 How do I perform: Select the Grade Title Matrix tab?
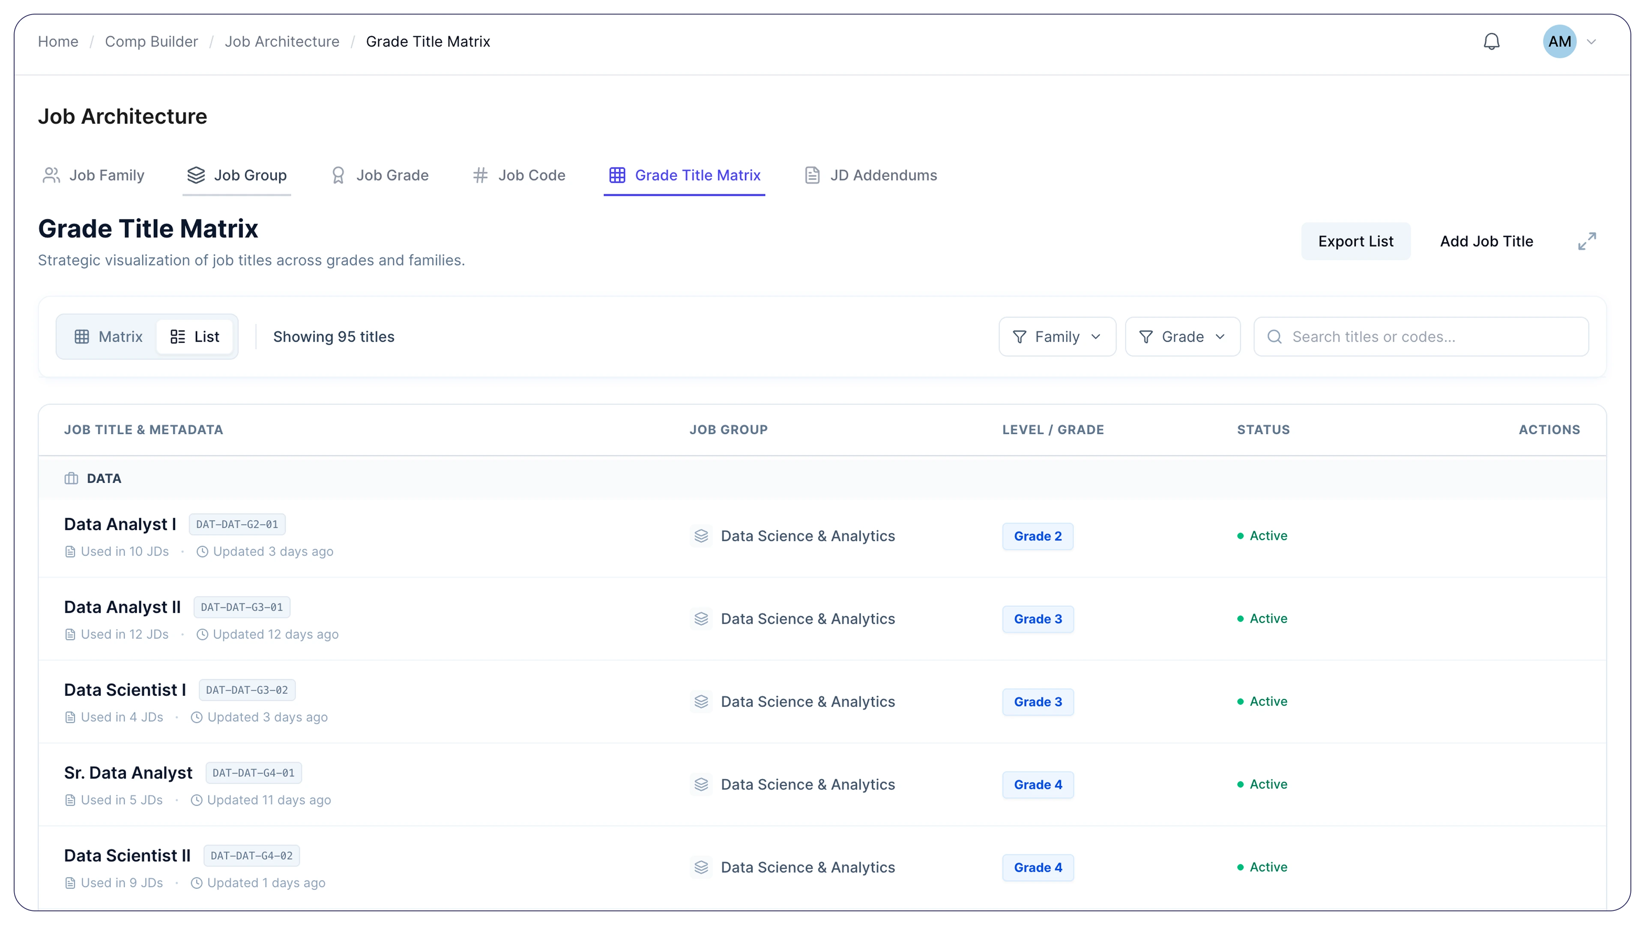(x=685, y=175)
